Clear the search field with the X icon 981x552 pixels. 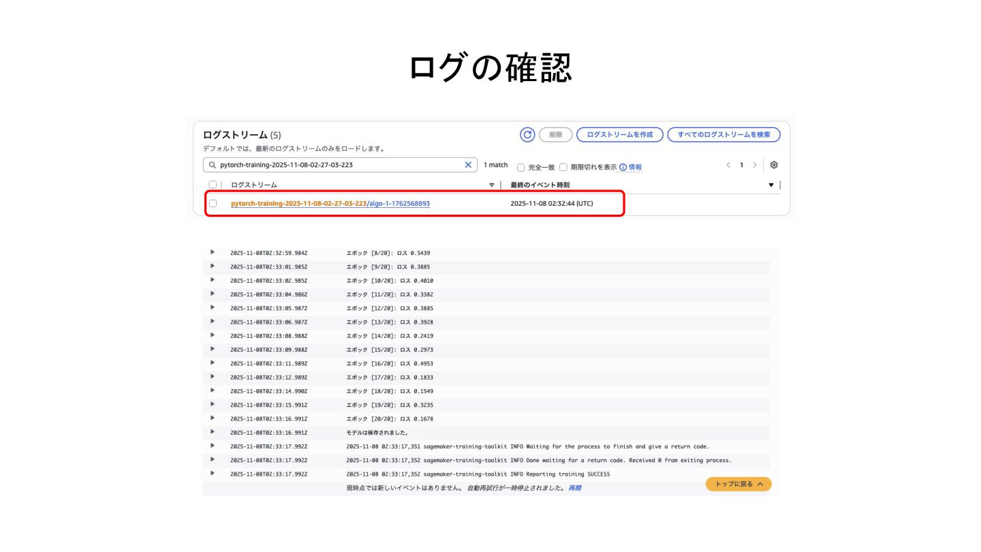pyautogui.click(x=468, y=165)
